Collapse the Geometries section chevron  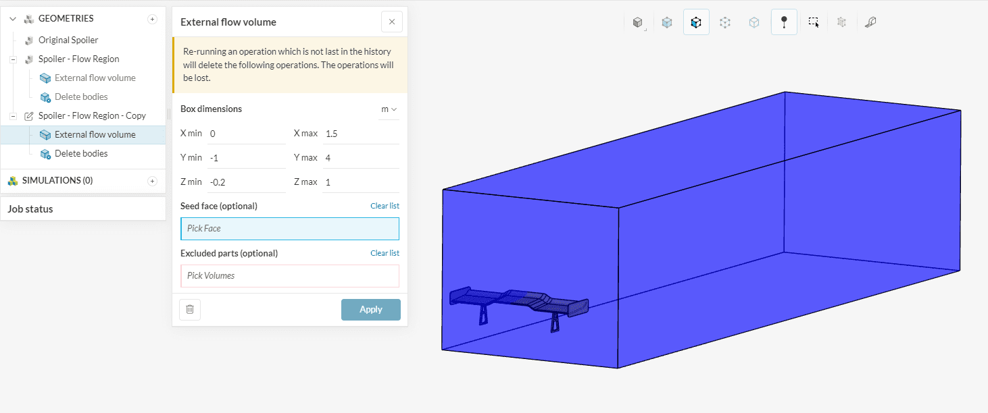(x=13, y=19)
